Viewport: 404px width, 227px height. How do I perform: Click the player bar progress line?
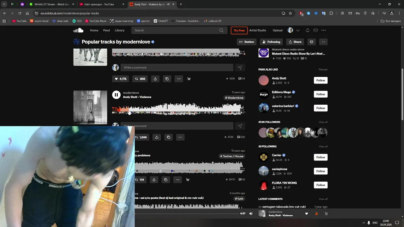coord(187,213)
